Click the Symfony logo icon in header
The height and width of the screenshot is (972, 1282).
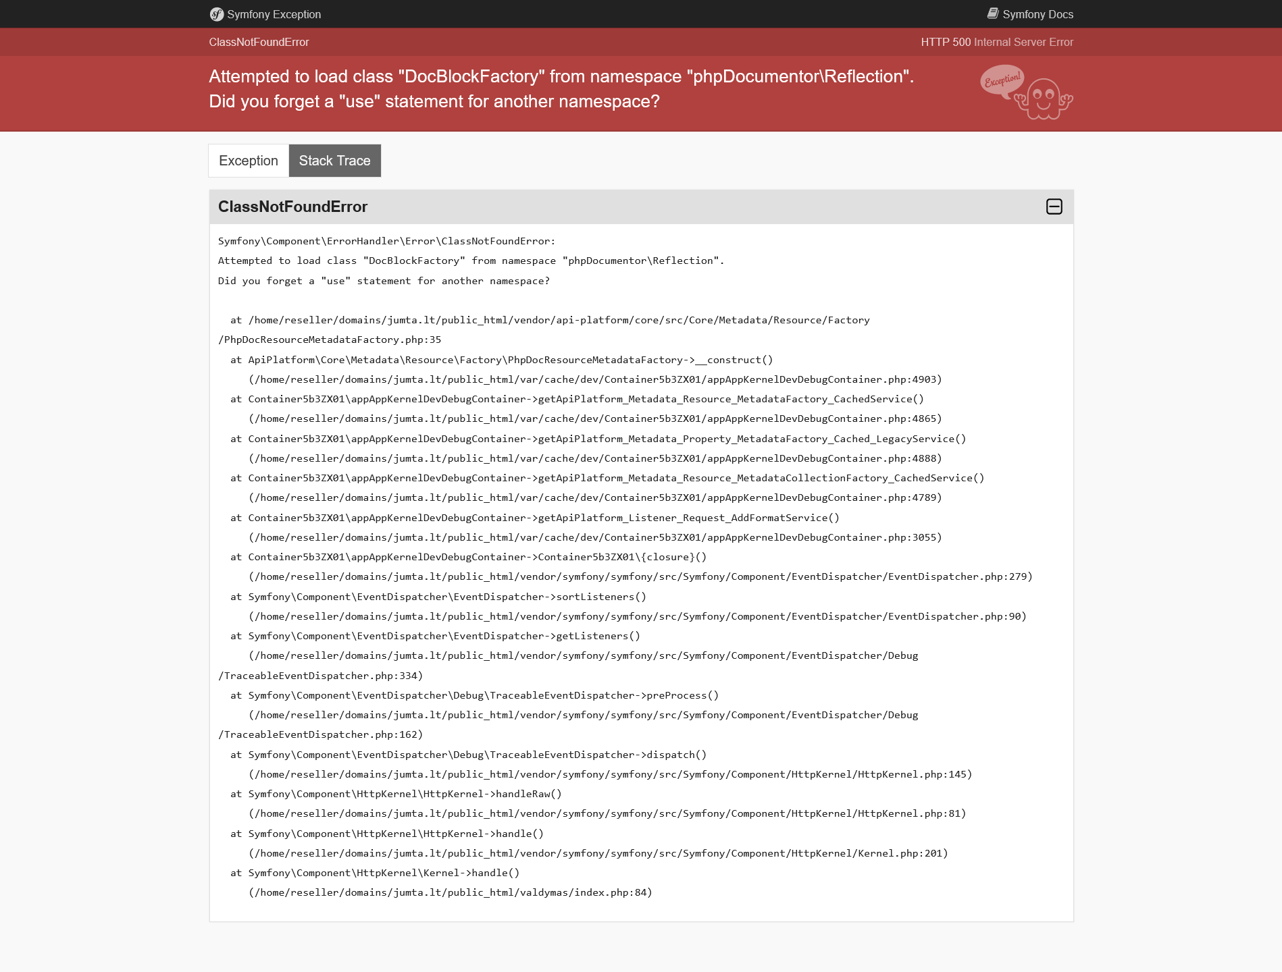216,14
